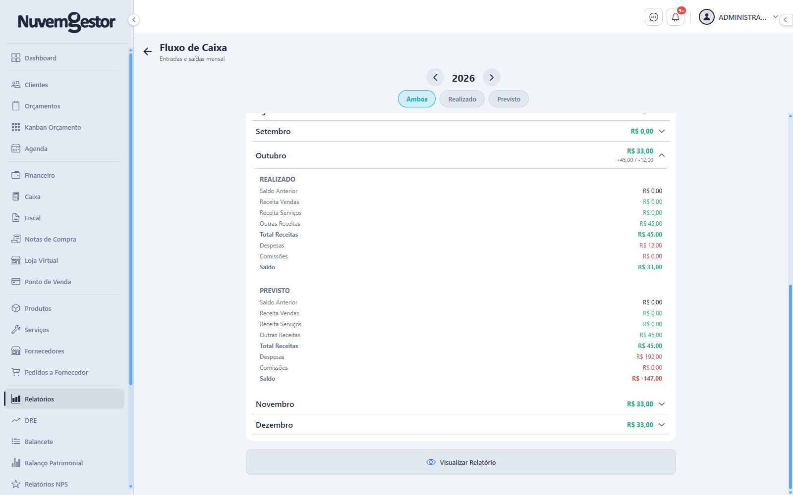Expand the Setembro row chevron
The height and width of the screenshot is (495, 793).
pos(662,131)
